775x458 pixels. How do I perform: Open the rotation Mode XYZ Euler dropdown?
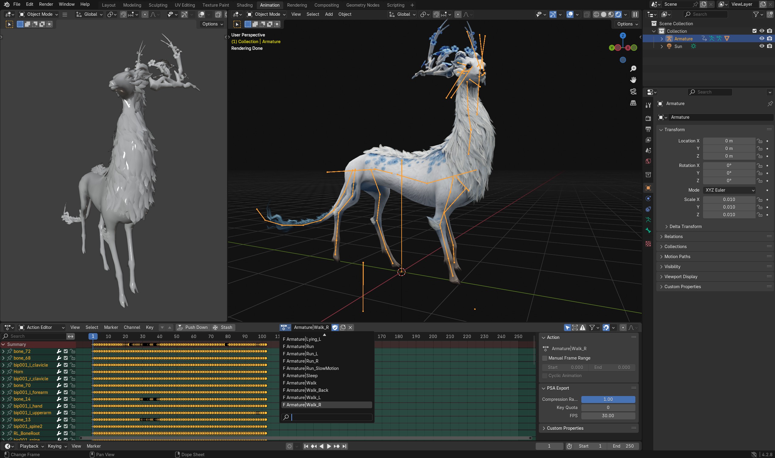729,190
